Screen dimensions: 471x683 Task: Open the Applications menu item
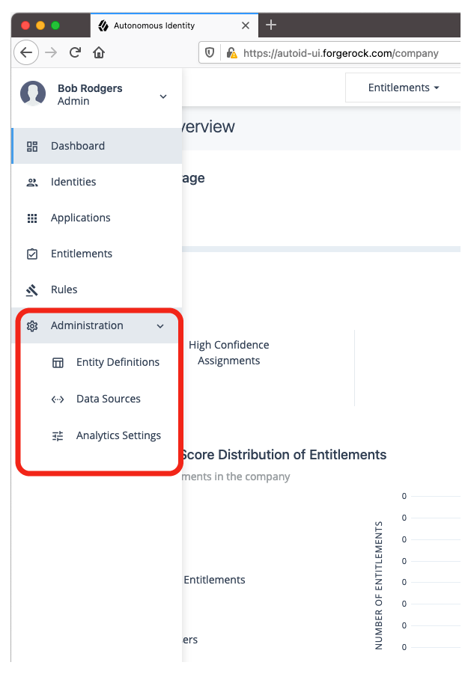pos(97,218)
